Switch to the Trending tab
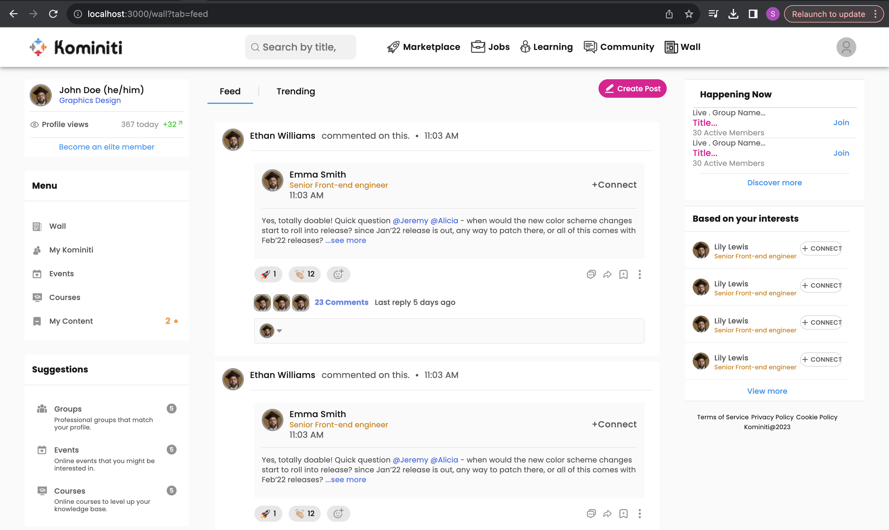The width and height of the screenshot is (889, 530). [296, 92]
